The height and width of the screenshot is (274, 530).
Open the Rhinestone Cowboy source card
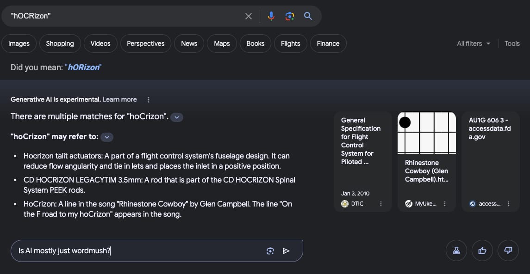click(427, 162)
